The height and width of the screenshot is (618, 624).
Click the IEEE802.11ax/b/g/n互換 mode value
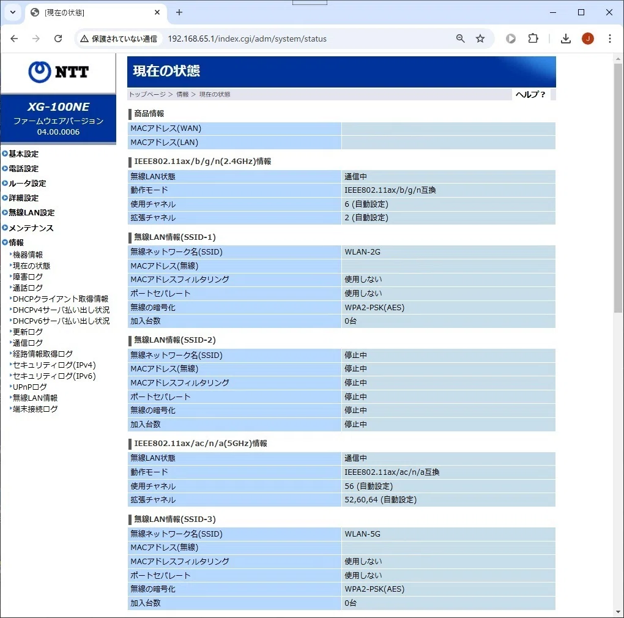coord(390,190)
